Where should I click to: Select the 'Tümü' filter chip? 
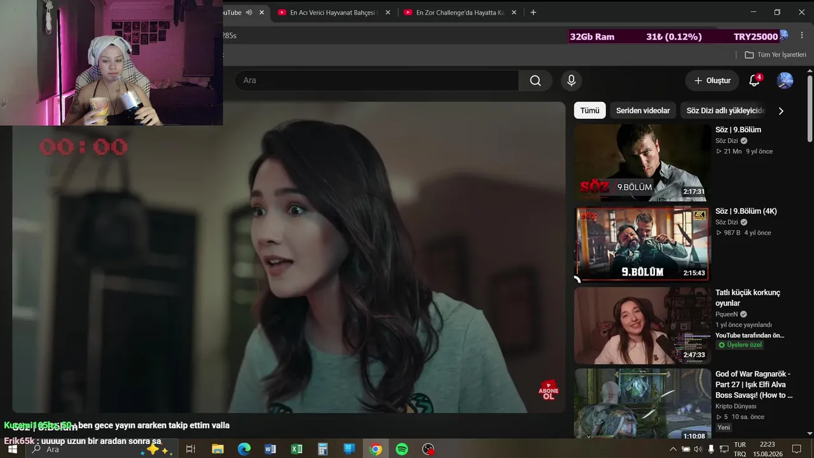click(590, 111)
